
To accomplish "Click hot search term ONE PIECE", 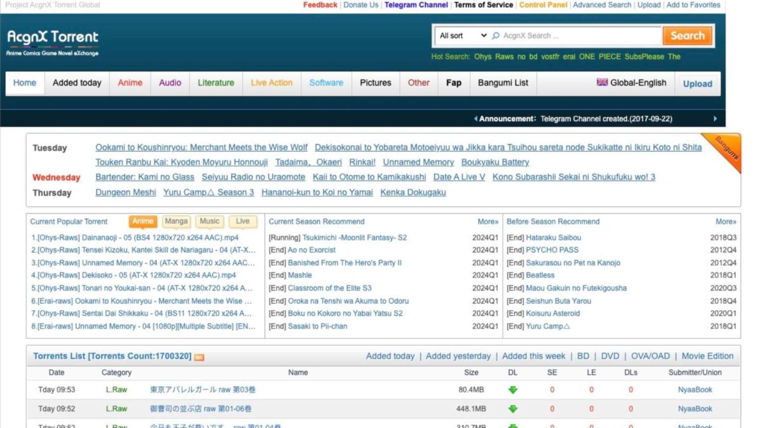I will point(599,56).
